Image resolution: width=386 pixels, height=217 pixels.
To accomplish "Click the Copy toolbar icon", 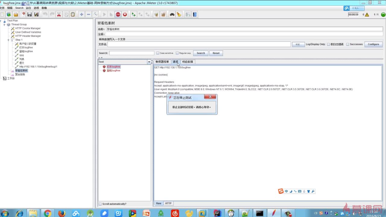I will click(x=66, y=14).
